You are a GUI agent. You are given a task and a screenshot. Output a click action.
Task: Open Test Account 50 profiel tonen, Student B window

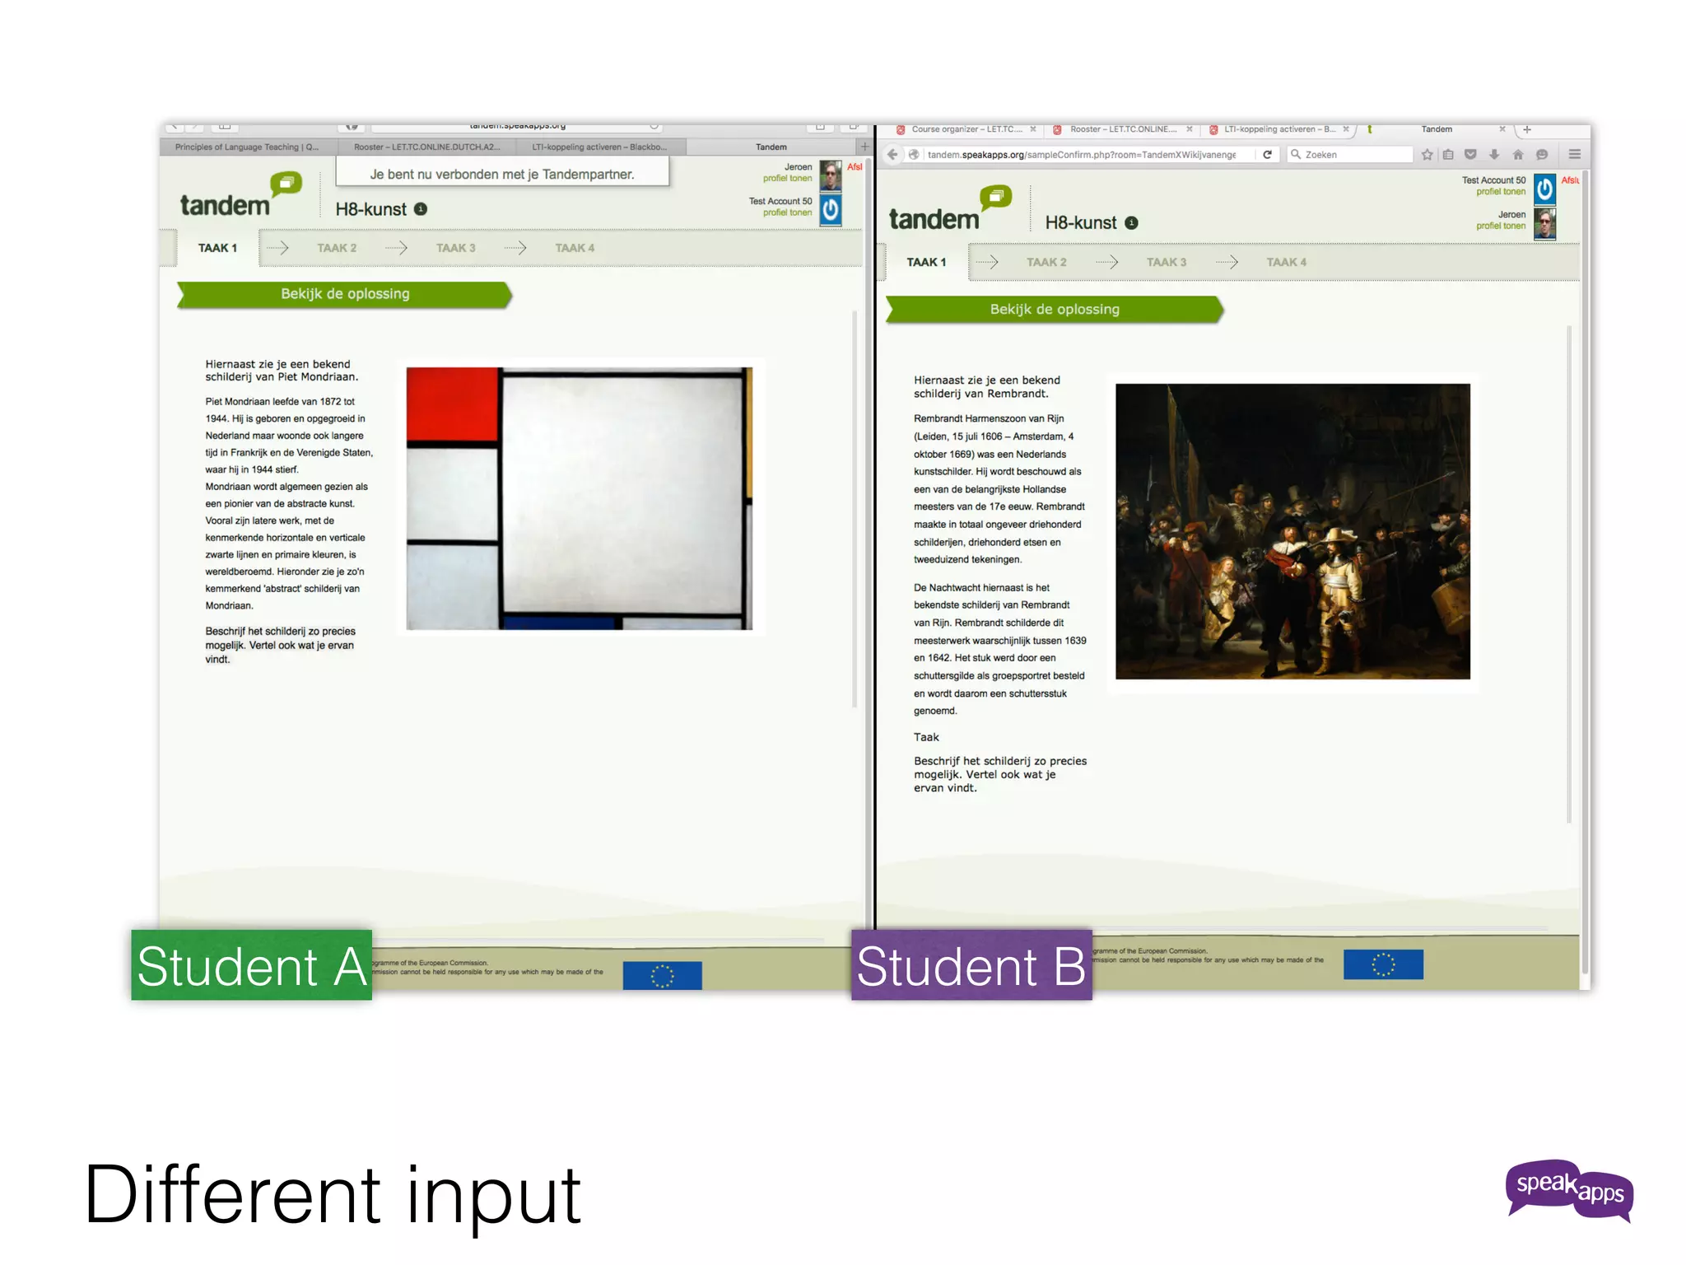[1501, 192]
